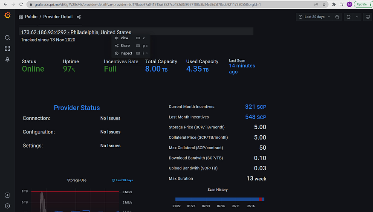Open the Last 30 days time picker

point(314,17)
